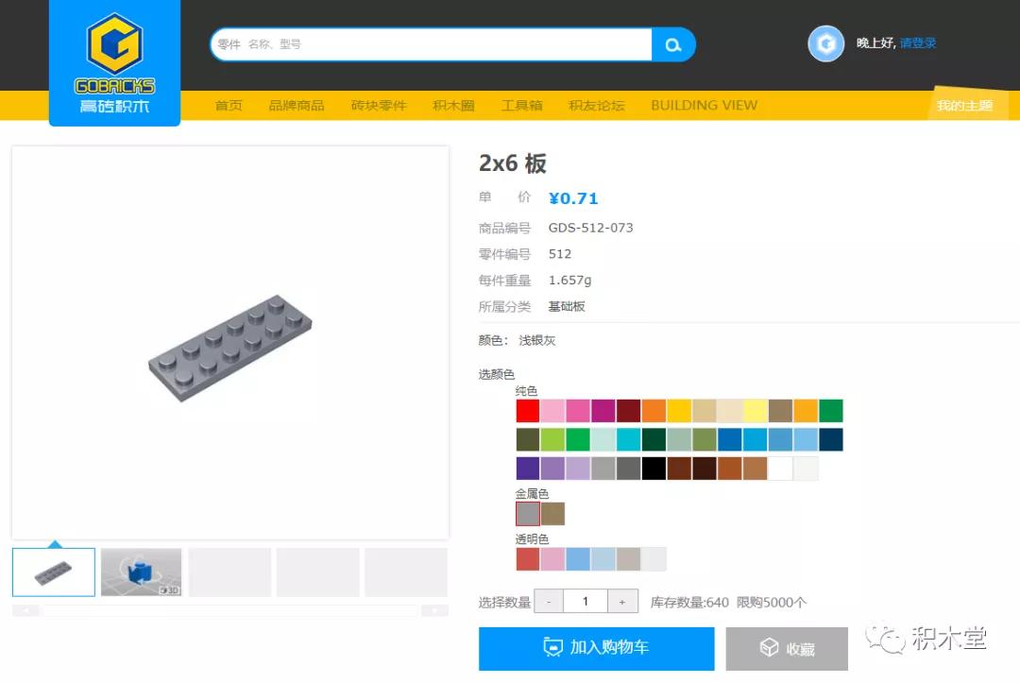Viewport: 1020px width, 683px height.
Task: Open the 积友论坛 navigation item
Action: click(x=596, y=105)
